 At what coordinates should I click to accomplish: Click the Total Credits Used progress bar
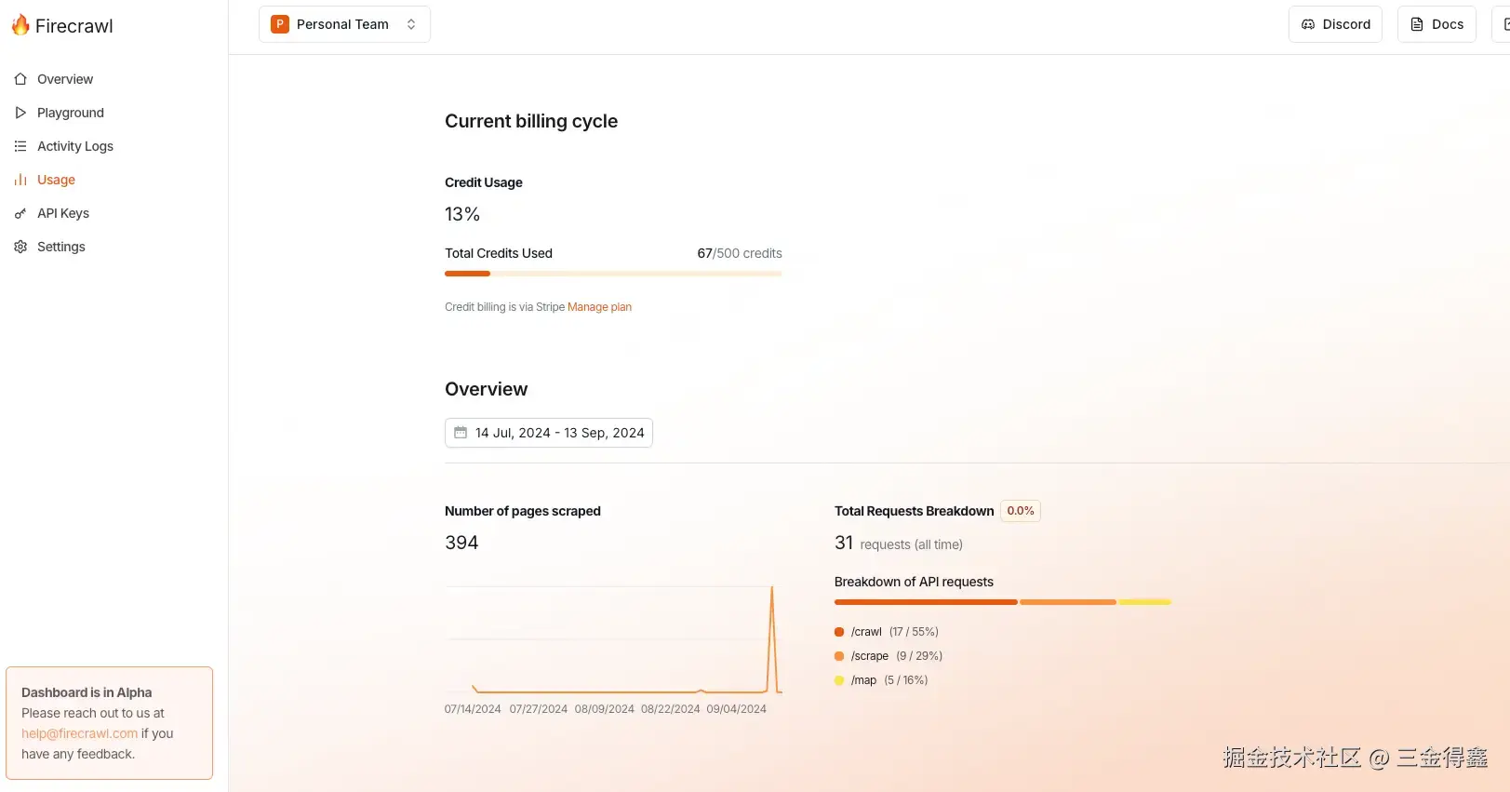613,274
